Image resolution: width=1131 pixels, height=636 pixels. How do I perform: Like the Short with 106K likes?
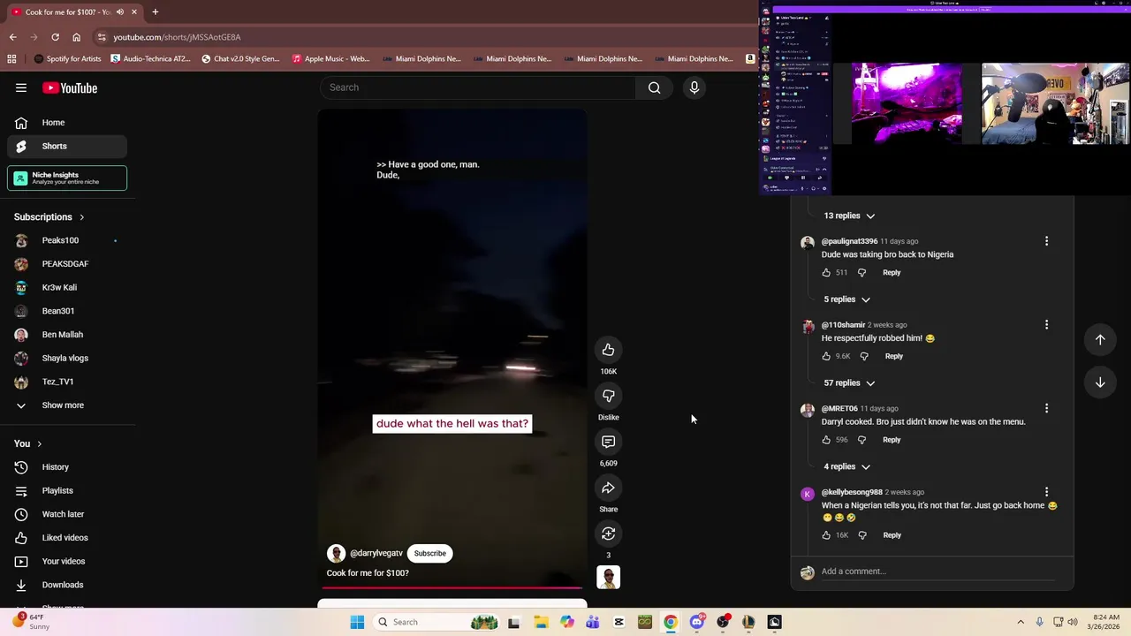click(x=608, y=350)
